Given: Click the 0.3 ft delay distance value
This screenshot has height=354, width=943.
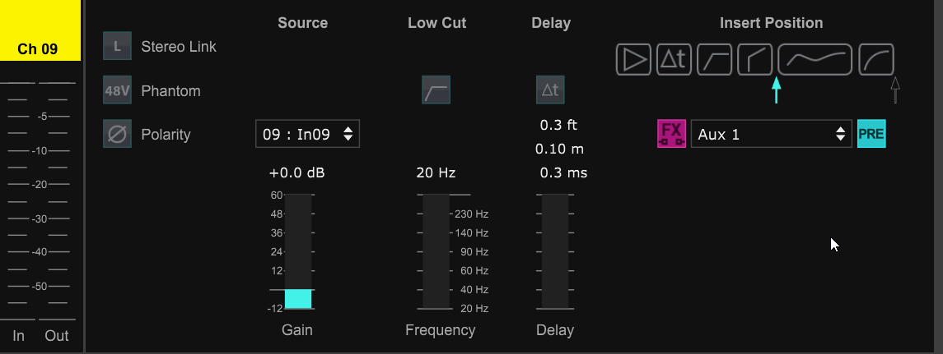Looking at the screenshot, I should [558, 126].
